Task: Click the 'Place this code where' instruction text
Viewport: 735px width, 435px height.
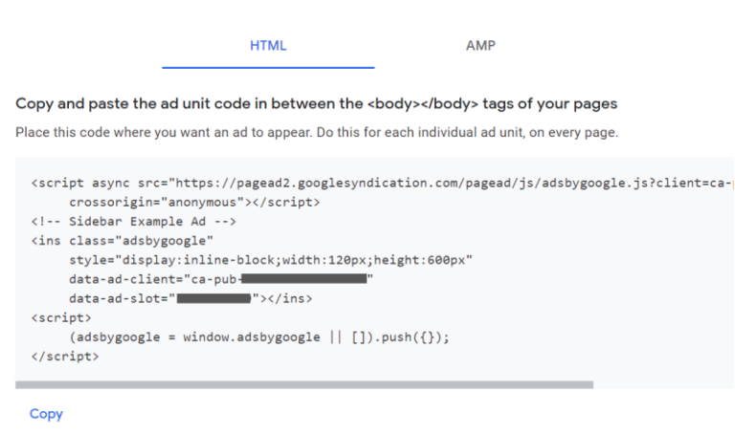Action: tap(316, 132)
